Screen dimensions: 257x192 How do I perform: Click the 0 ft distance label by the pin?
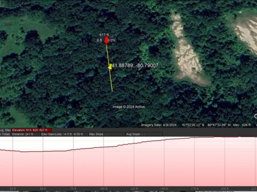point(100,41)
